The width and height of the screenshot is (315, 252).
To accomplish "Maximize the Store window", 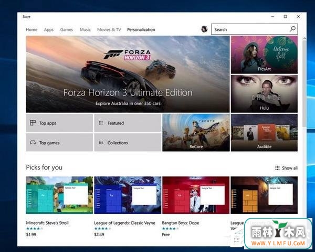I will point(285,16).
